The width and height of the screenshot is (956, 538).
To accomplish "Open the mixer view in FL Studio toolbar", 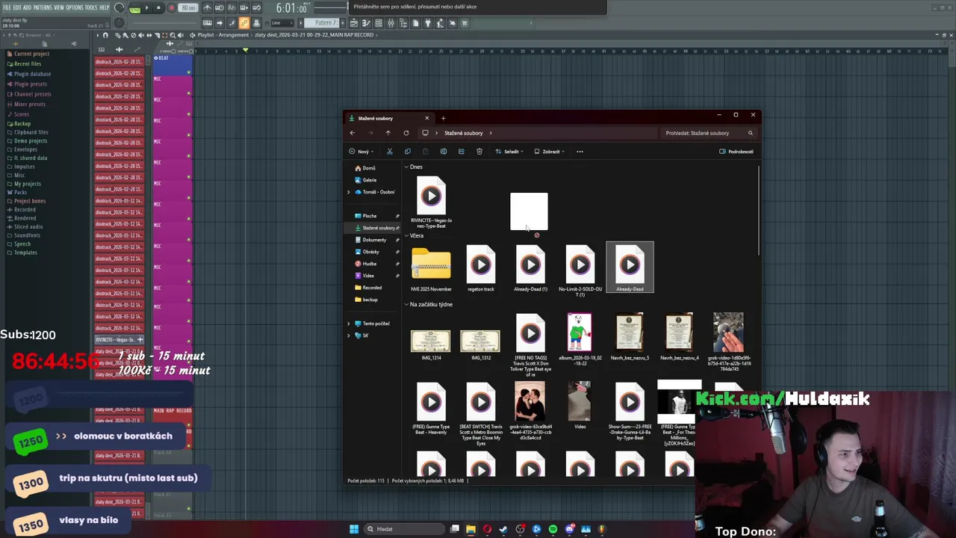I will pos(390,23).
